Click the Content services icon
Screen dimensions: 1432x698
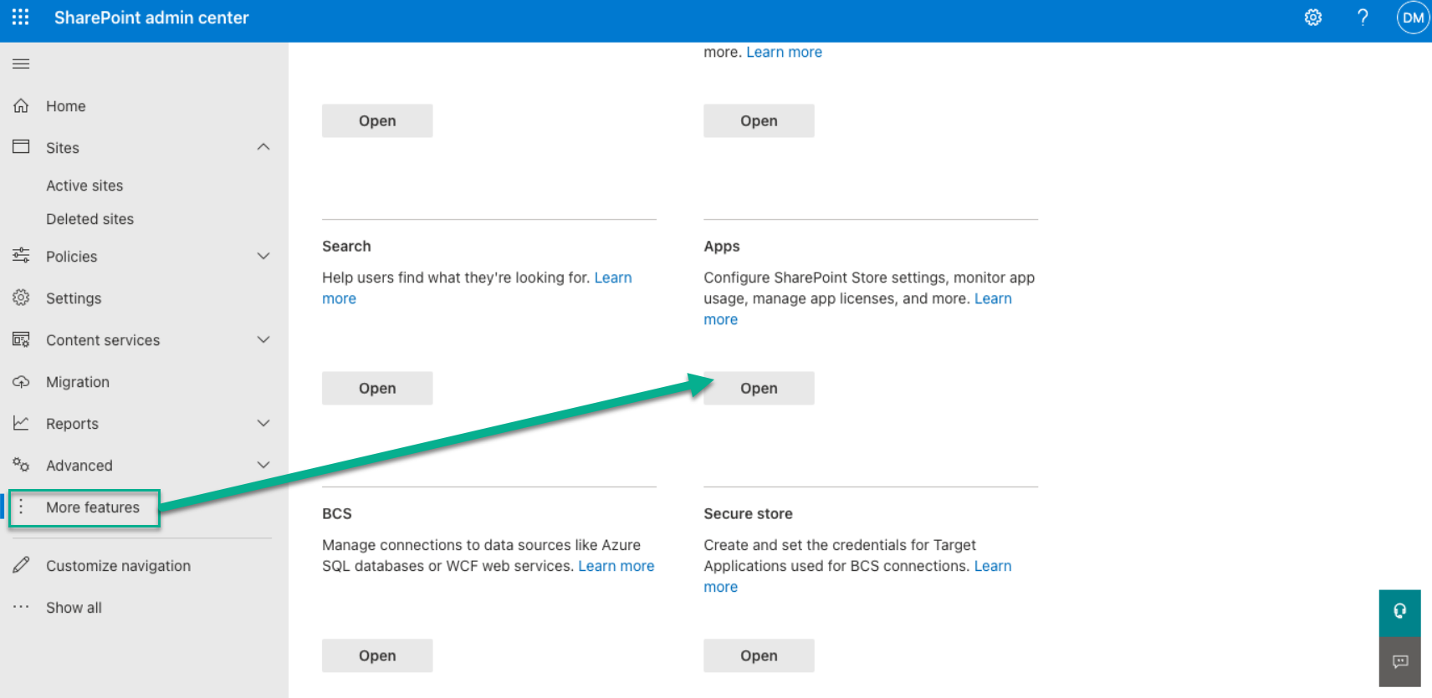(x=21, y=339)
